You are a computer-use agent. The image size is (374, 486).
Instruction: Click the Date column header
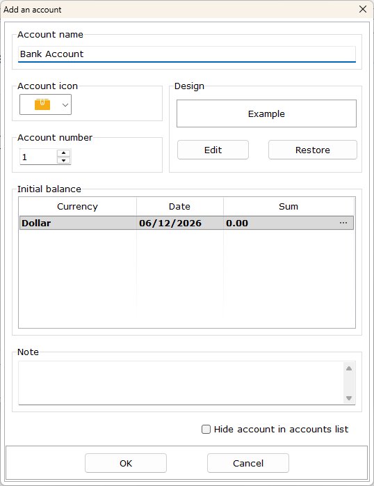pos(180,206)
